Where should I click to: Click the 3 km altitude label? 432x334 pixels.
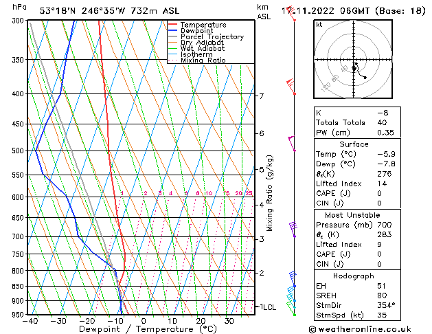tap(262, 239)
